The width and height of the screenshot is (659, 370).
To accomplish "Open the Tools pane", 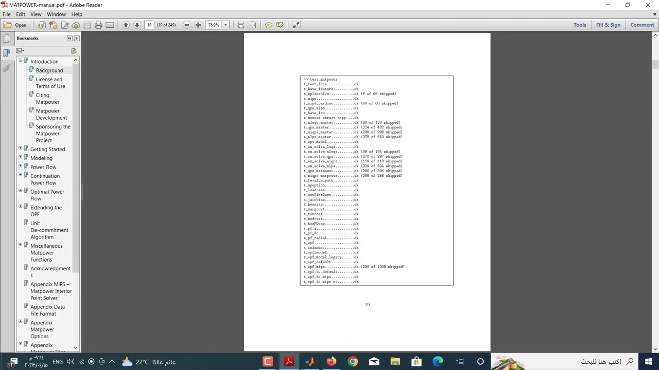I will click(x=580, y=25).
